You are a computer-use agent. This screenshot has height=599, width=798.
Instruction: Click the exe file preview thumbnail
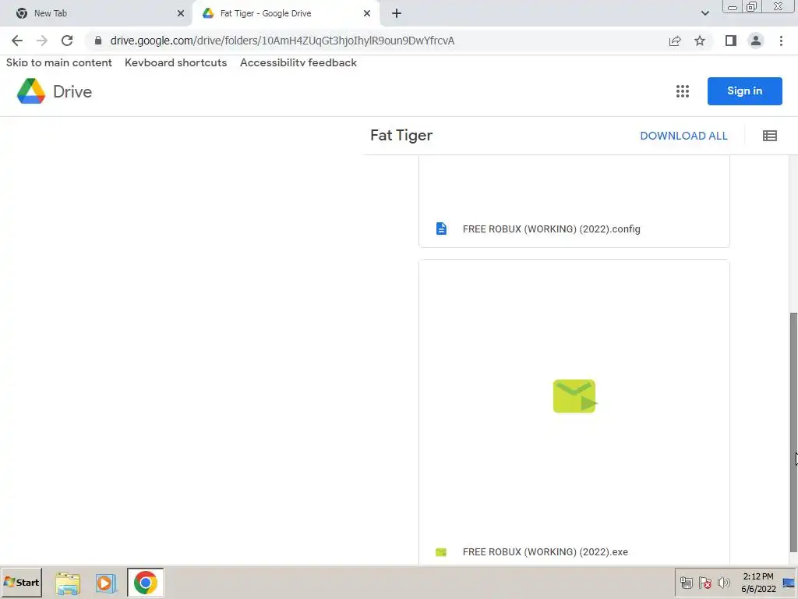click(x=574, y=396)
